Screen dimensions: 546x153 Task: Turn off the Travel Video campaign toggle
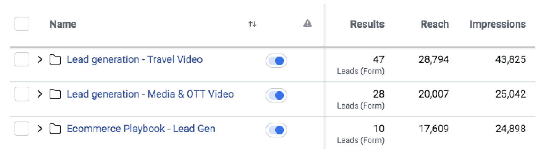point(276,61)
